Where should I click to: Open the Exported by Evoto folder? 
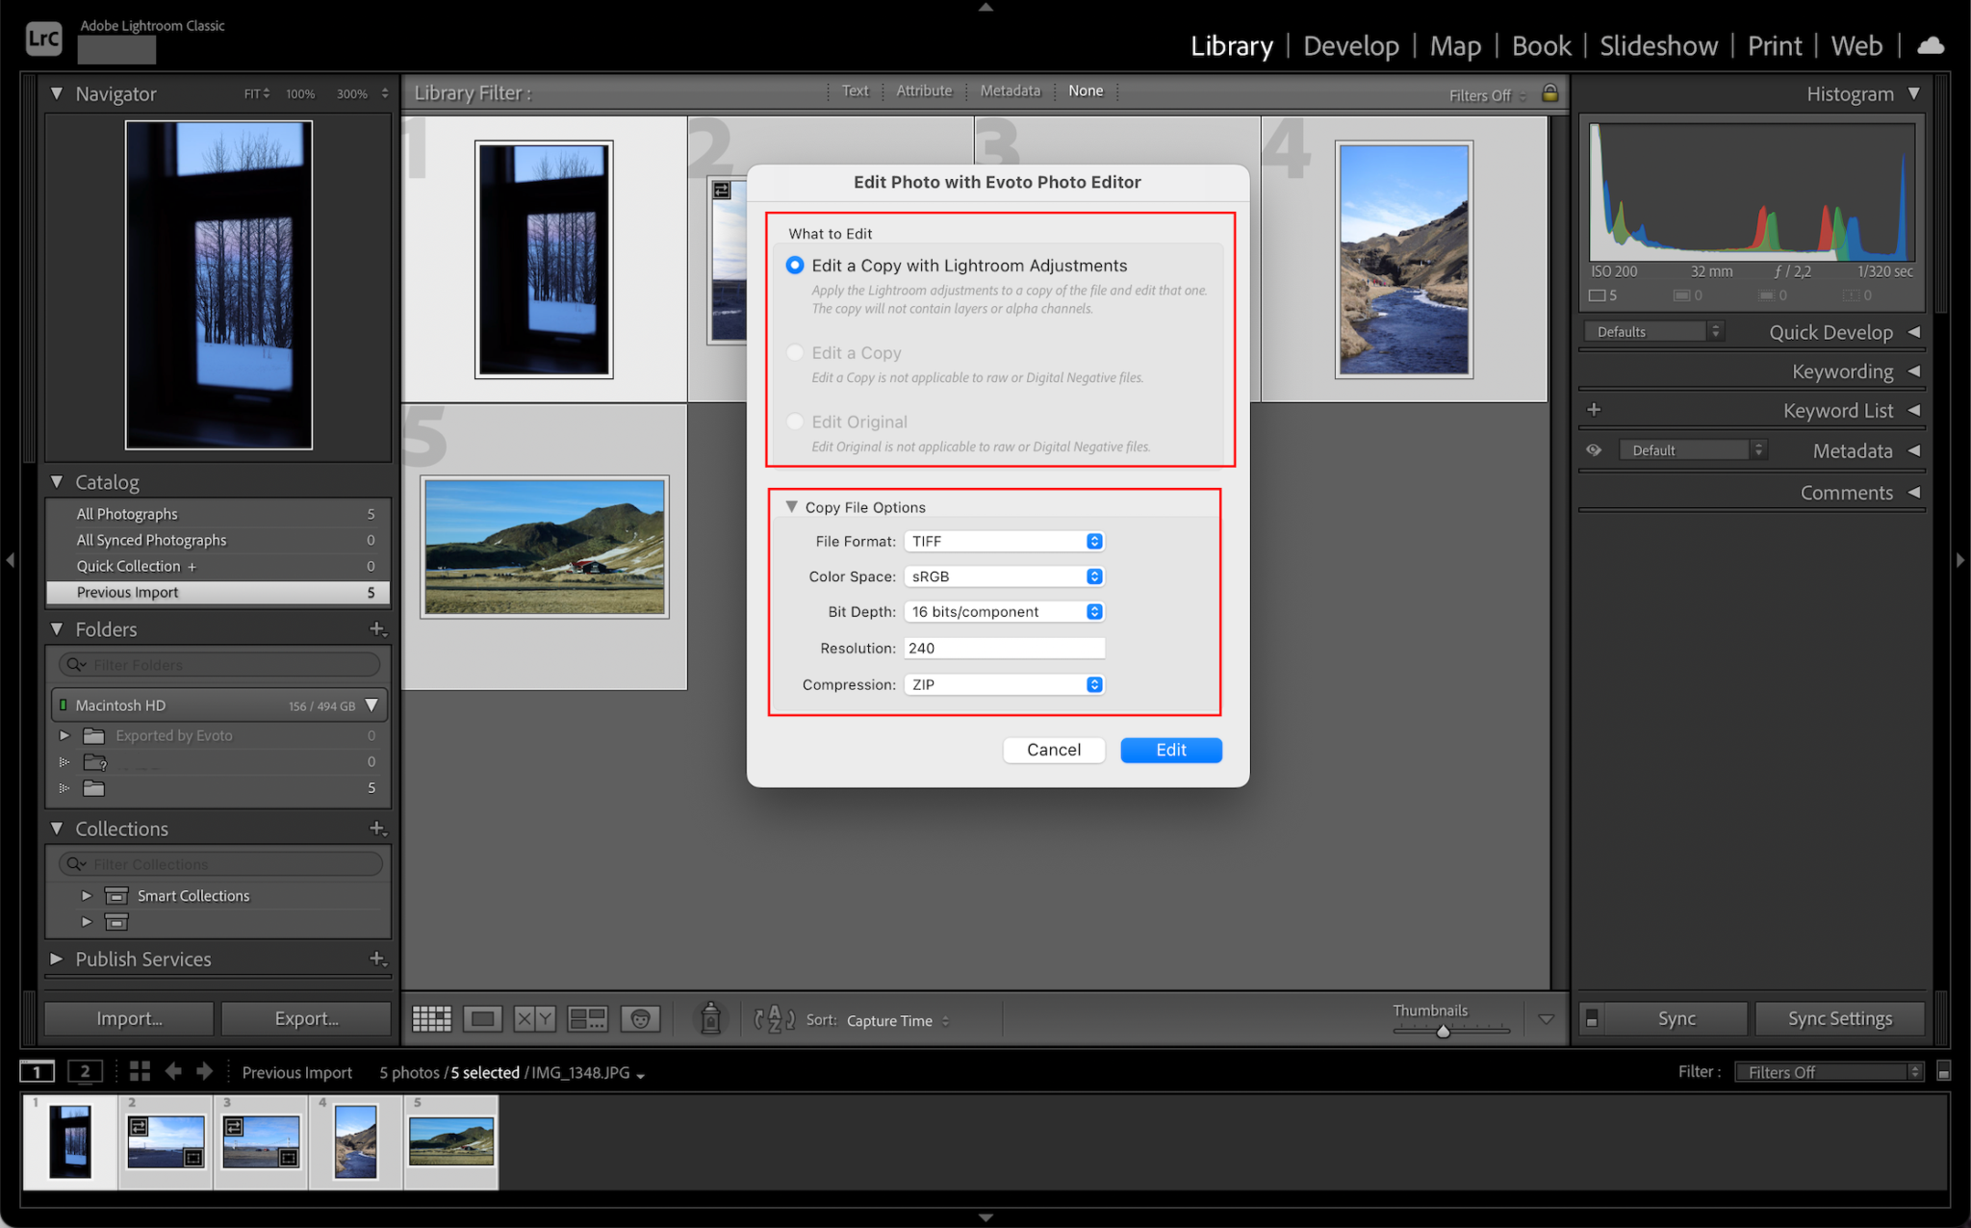click(173, 736)
